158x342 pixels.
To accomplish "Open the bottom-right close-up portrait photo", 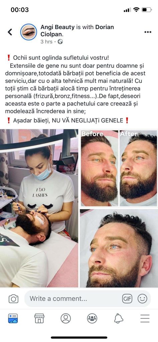I will click(119, 248).
